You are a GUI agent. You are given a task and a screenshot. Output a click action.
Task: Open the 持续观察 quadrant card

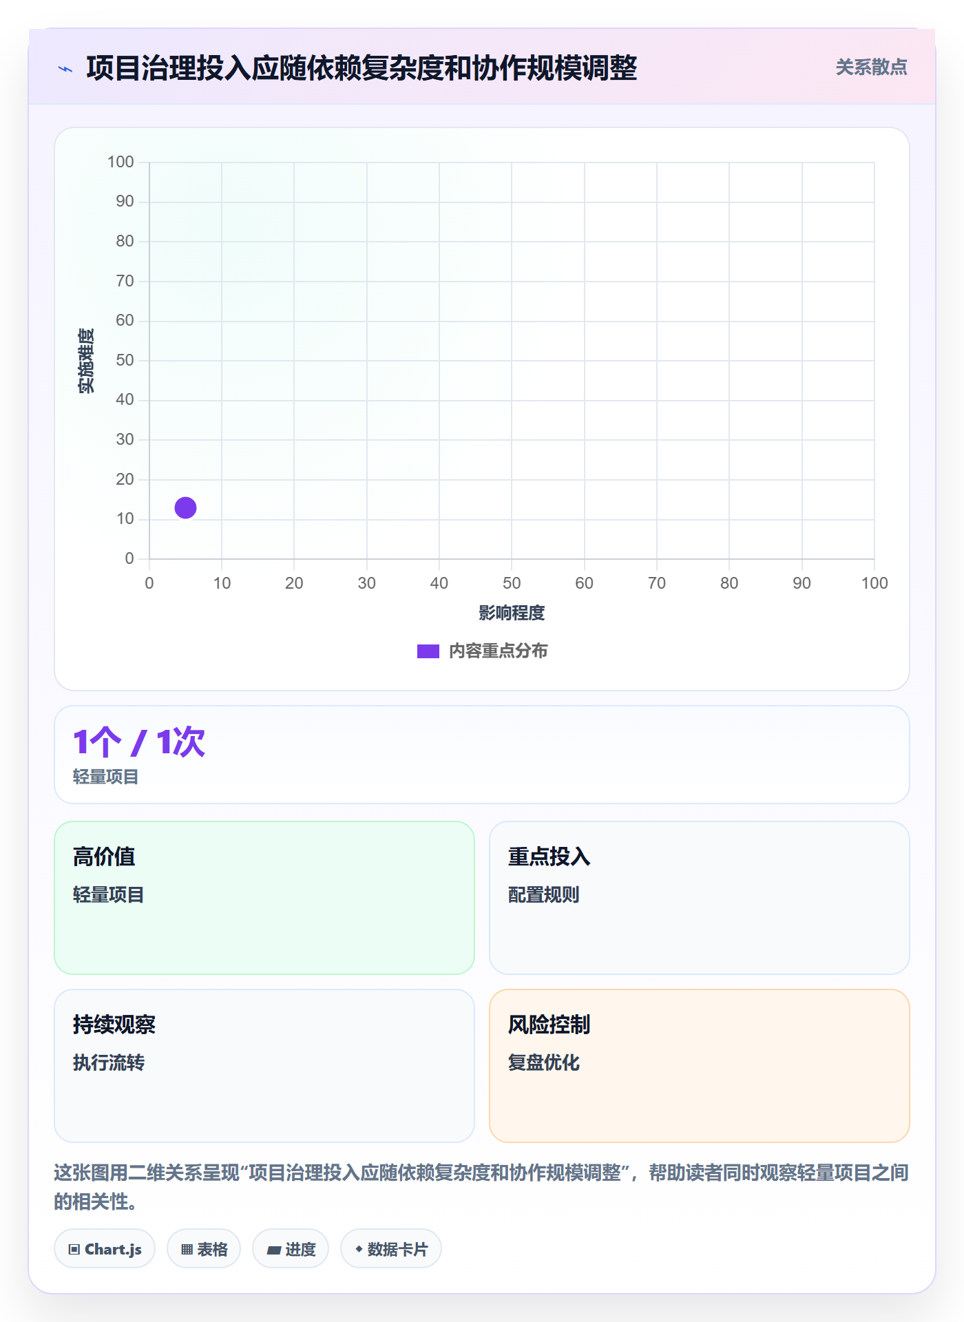[264, 1066]
